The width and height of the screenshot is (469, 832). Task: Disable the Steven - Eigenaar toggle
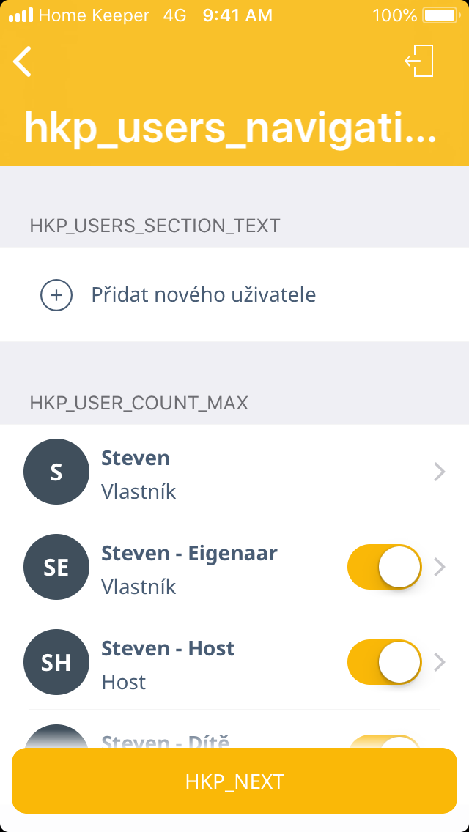point(384,567)
